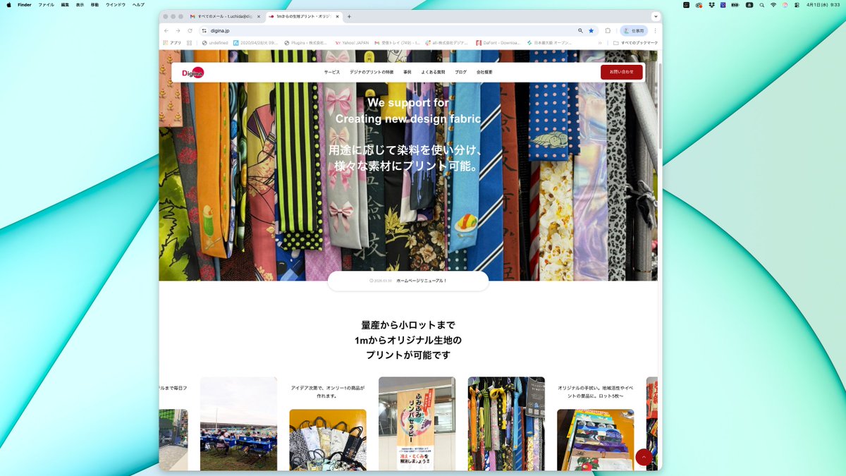Open the ホームページリニューアル news pill

point(408,281)
